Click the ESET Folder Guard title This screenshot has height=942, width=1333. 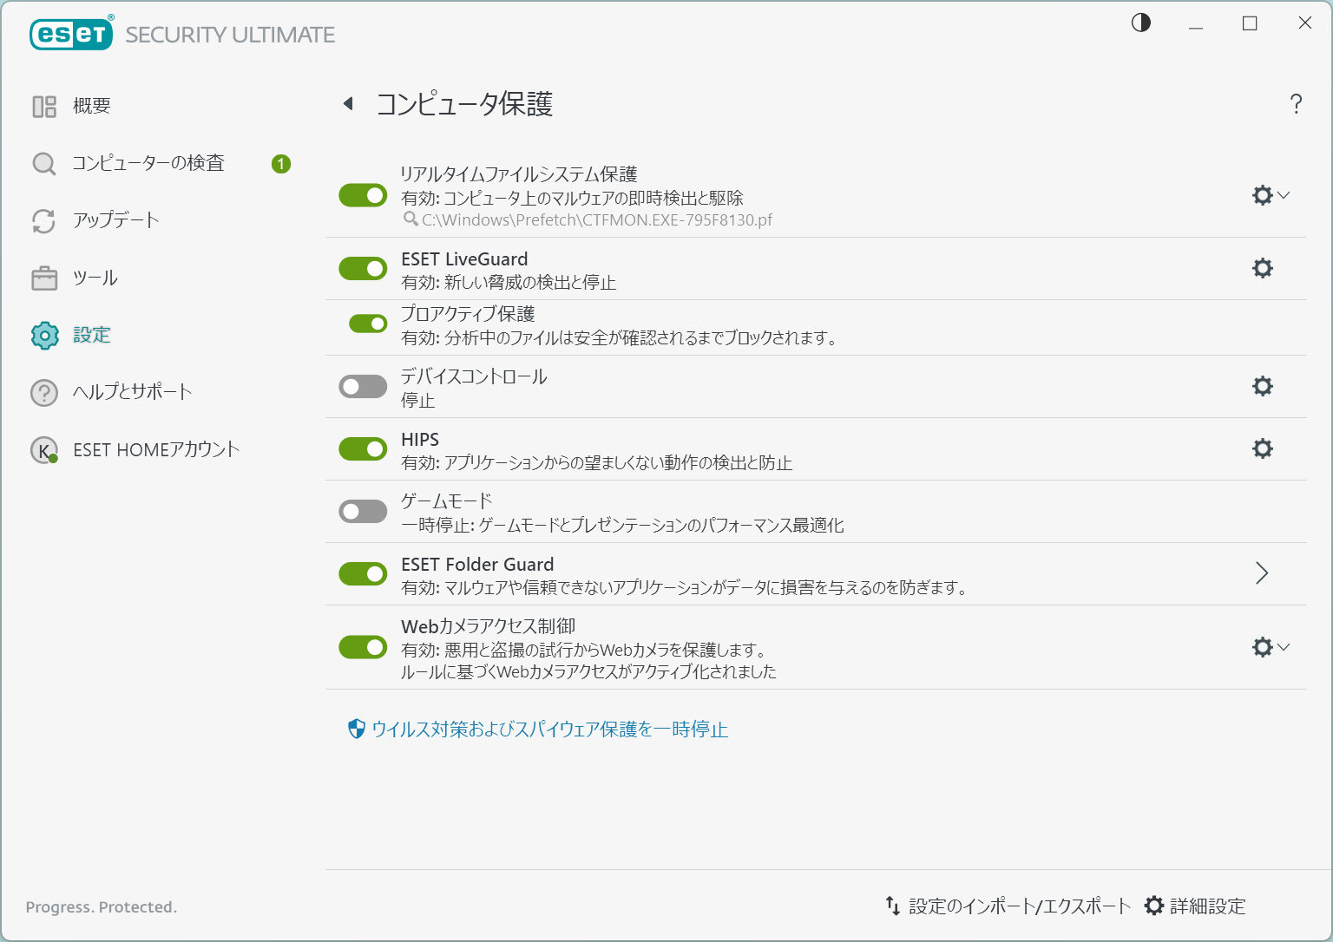tap(477, 565)
